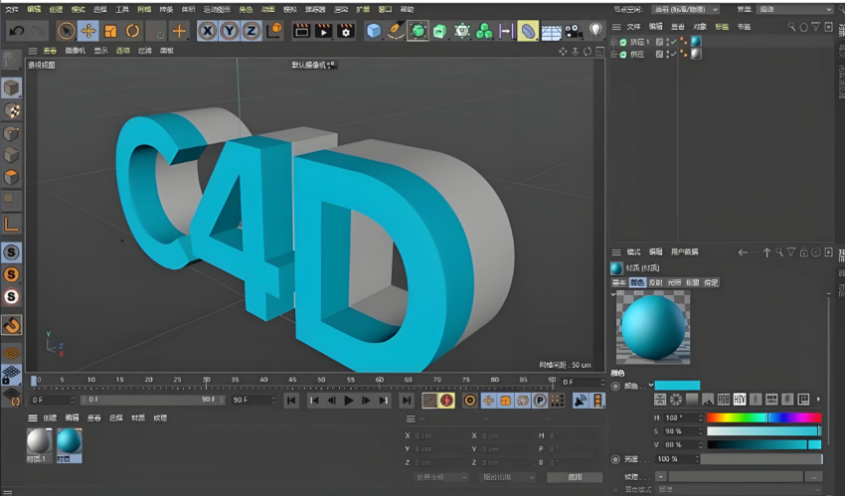Click the blue color swatch in Attributes

click(677, 386)
